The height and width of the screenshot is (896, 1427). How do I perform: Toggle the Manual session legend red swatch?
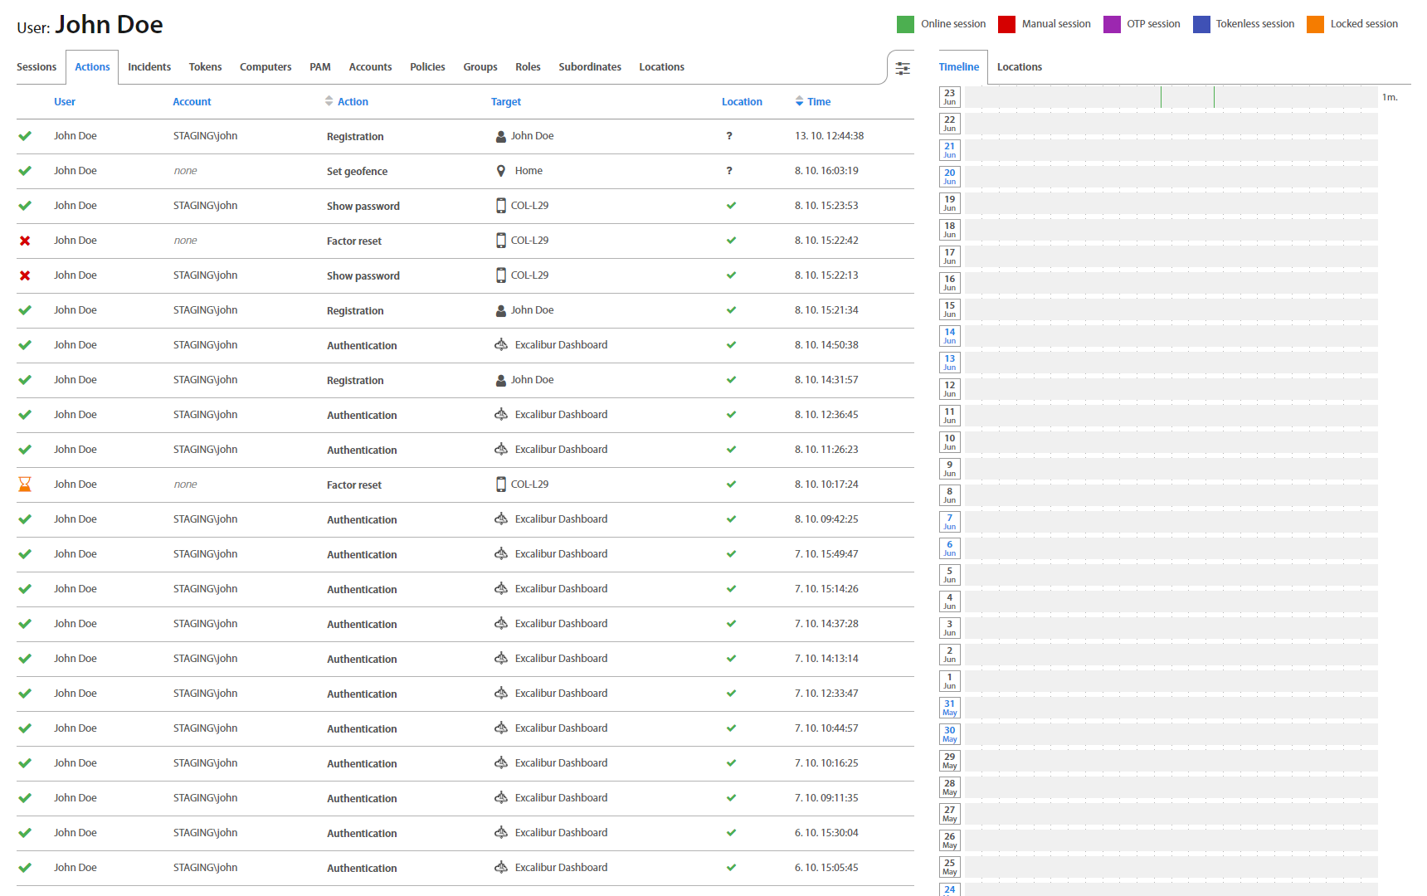pos(1006,24)
